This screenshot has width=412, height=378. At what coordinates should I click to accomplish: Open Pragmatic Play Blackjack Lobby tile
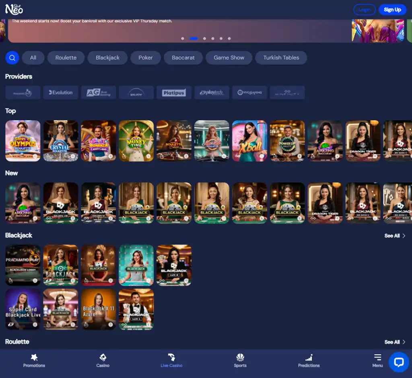point(23,265)
